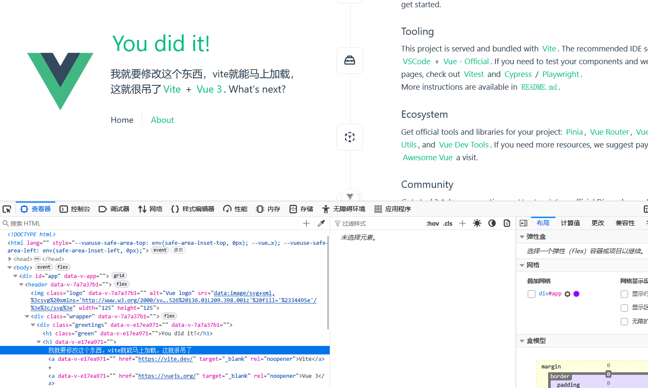Open the 计算值 tab
The image size is (648, 388).
(x=570, y=223)
